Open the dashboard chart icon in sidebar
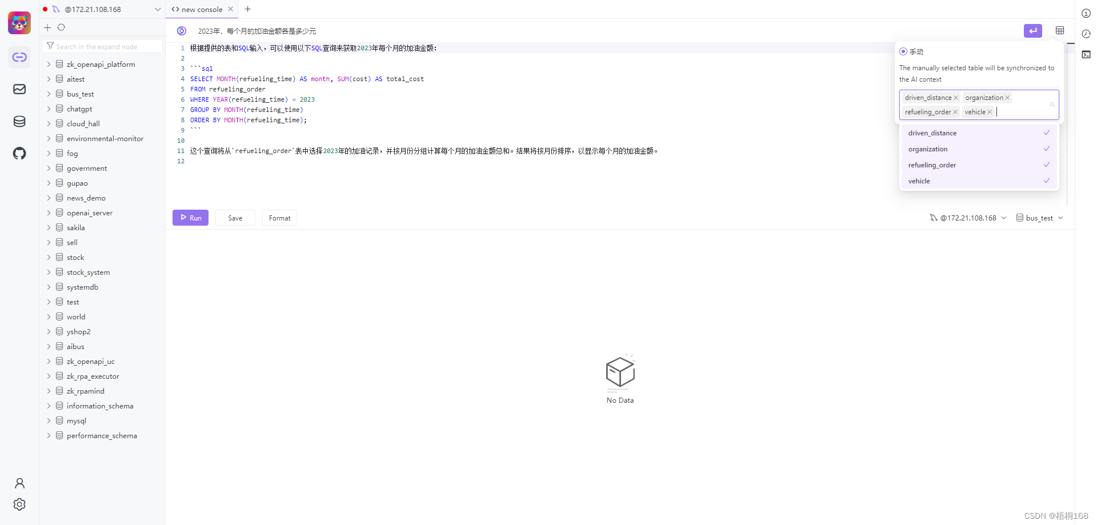This screenshot has height=525, width=1097. [19, 89]
